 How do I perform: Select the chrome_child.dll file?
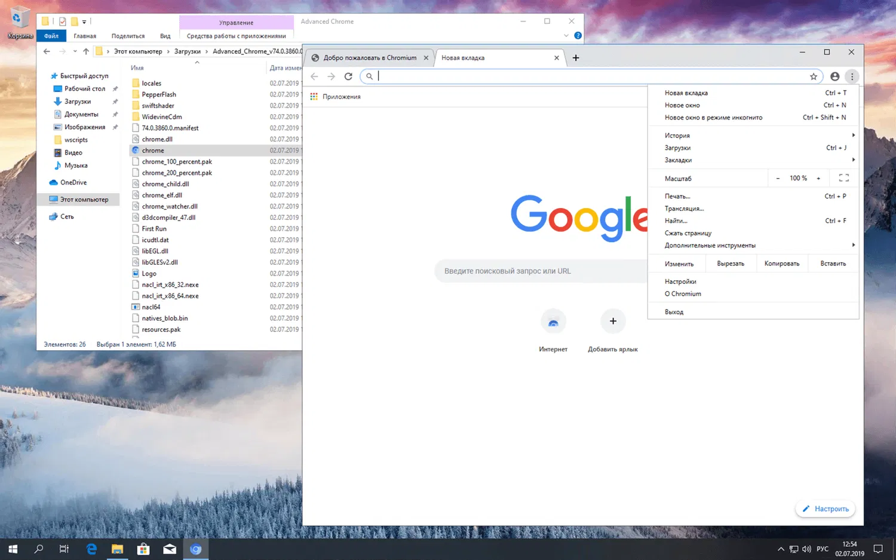tap(165, 184)
